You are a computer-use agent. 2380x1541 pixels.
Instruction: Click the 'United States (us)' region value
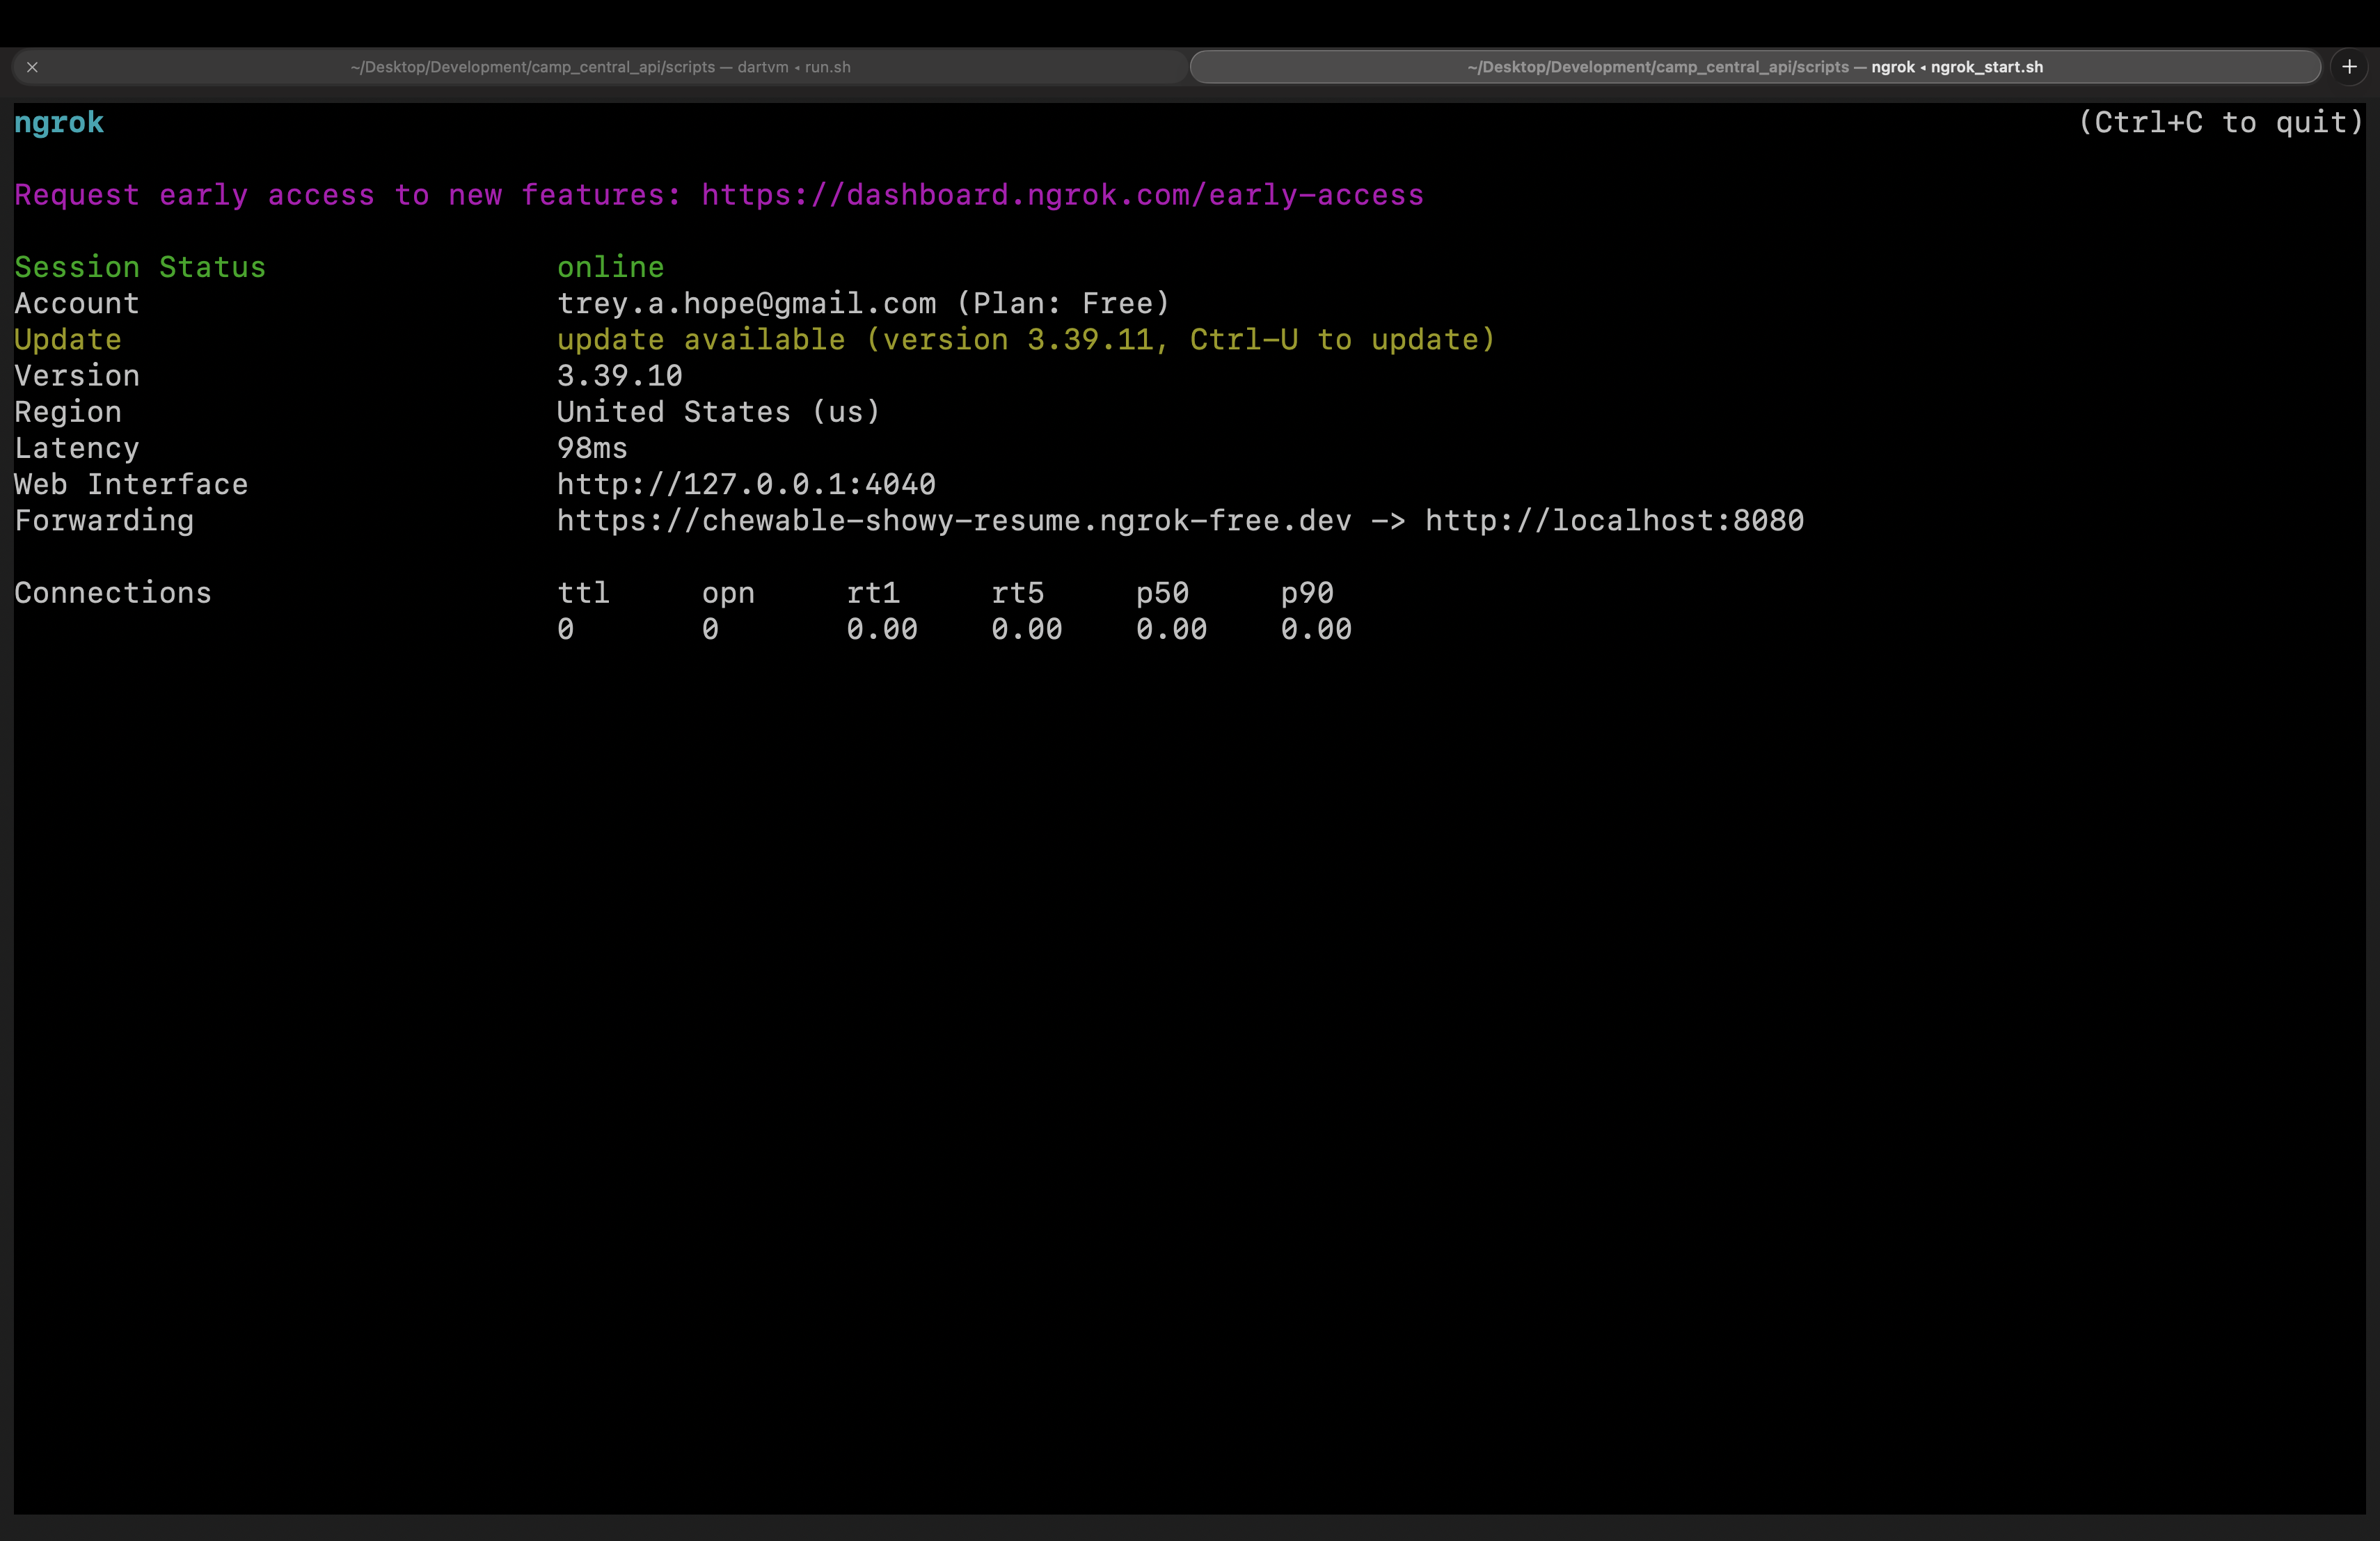[718, 412]
